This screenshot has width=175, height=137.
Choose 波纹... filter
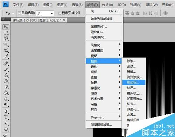point(134,66)
